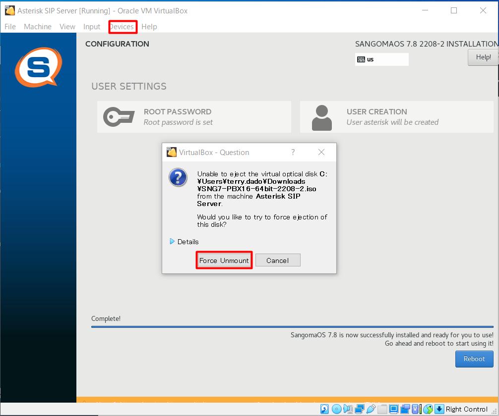This screenshot has height=416, width=499.
Task: Click the Force Unmount button
Action: [224, 260]
